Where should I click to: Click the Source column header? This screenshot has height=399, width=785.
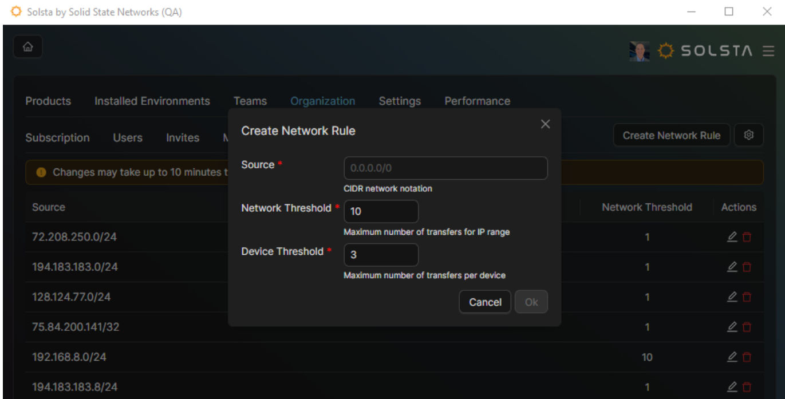point(49,207)
